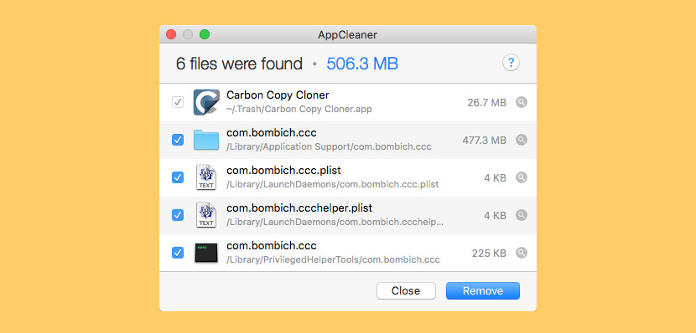Screen dimensions: 696x333
Task: Uncheck com.bombich.ccchelper.plist checkbox
Action: (178, 215)
